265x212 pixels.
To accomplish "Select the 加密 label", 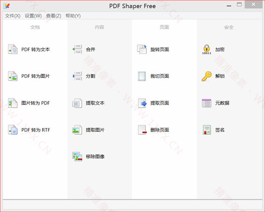I will pos(220,50).
